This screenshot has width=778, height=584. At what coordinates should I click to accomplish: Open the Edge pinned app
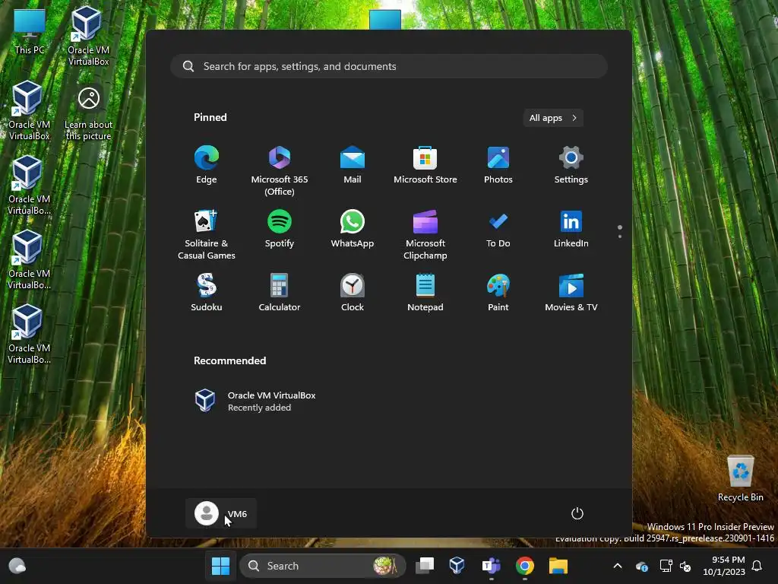(207, 165)
